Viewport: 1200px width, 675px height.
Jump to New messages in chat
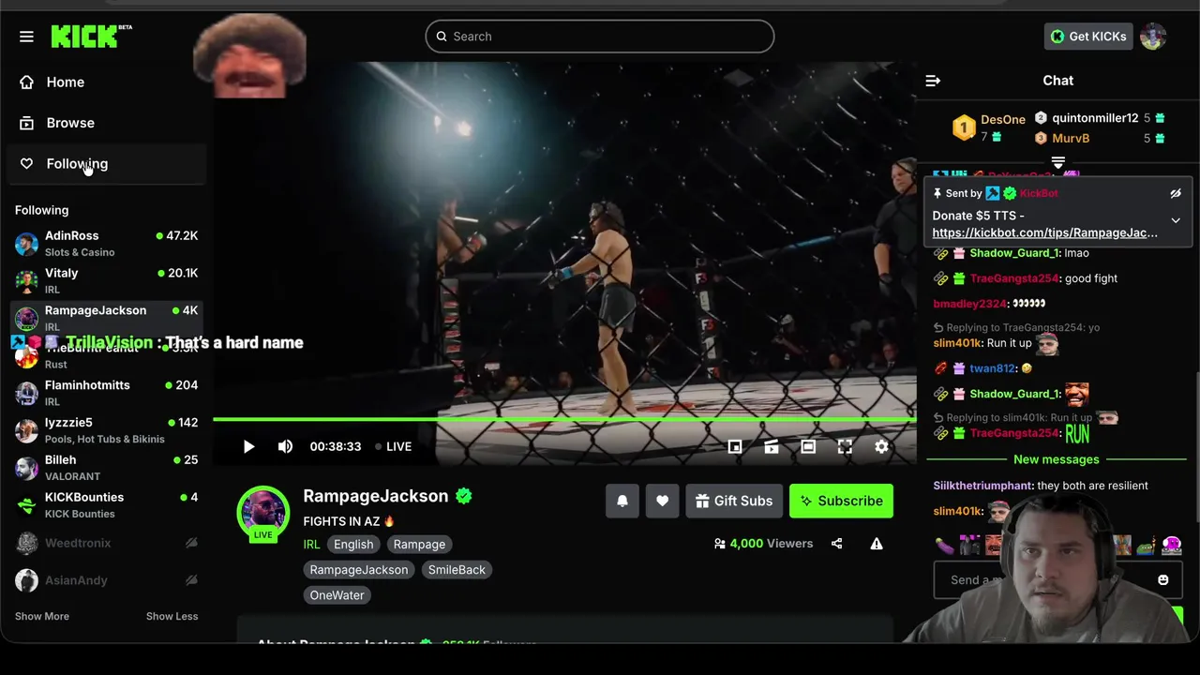pyautogui.click(x=1056, y=459)
